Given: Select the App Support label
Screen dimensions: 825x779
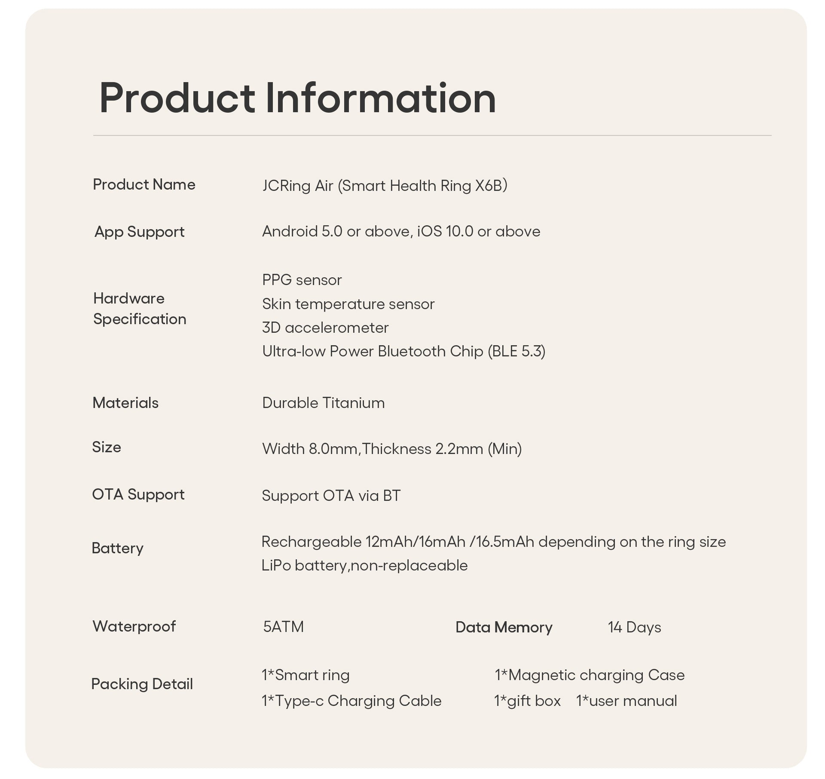Looking at the screenshot, I should 139,232.
